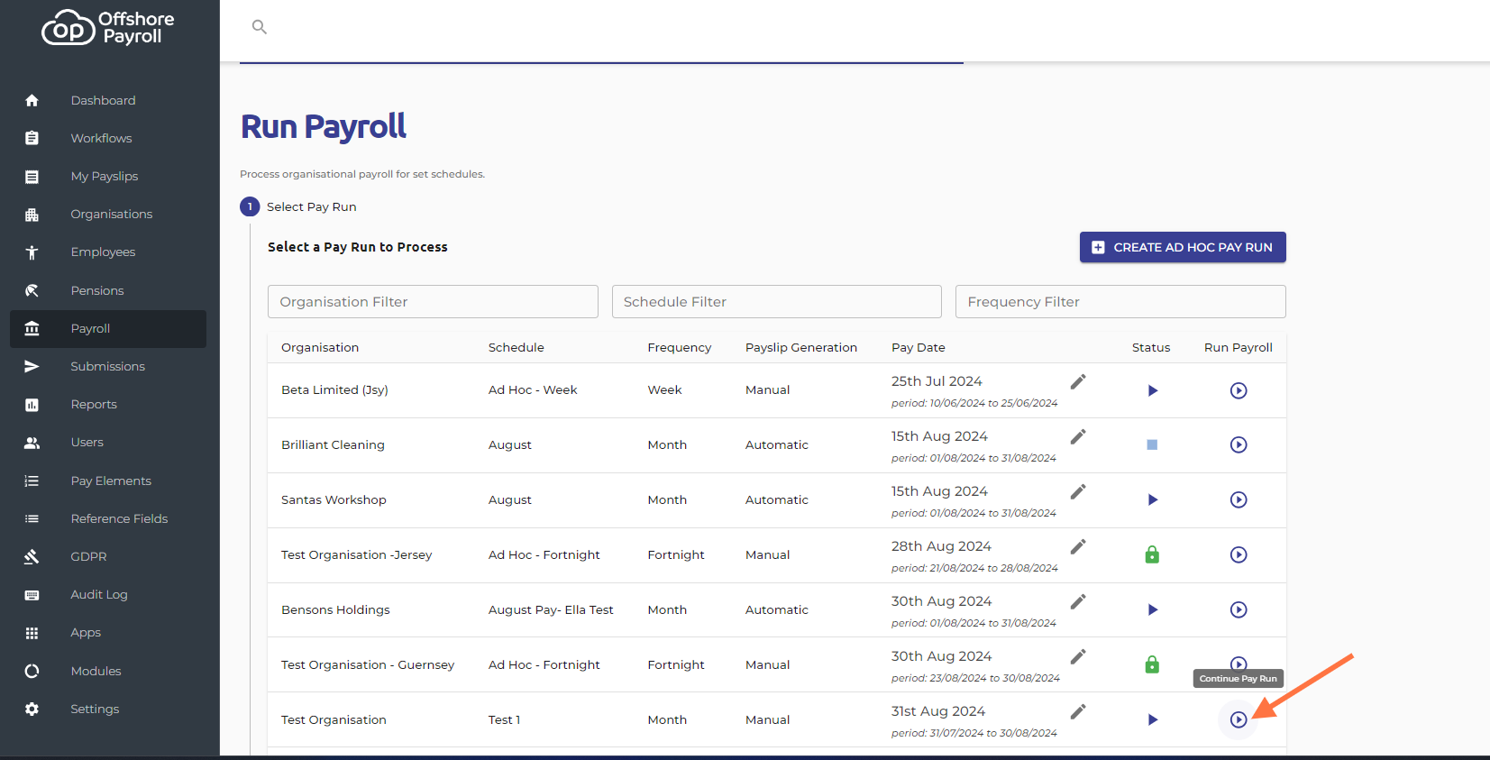
Task: Run payroll for Brilliant Cleaning
Action: point(1239,444)
